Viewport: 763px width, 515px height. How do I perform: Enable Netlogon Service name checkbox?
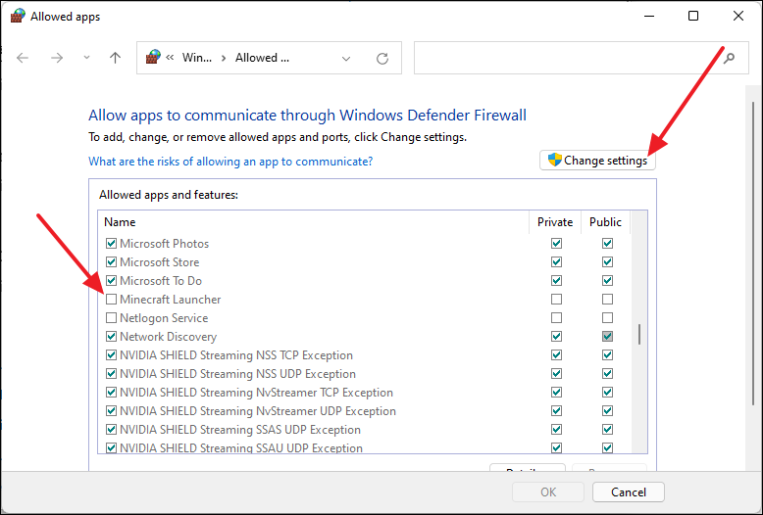(111, 318)
